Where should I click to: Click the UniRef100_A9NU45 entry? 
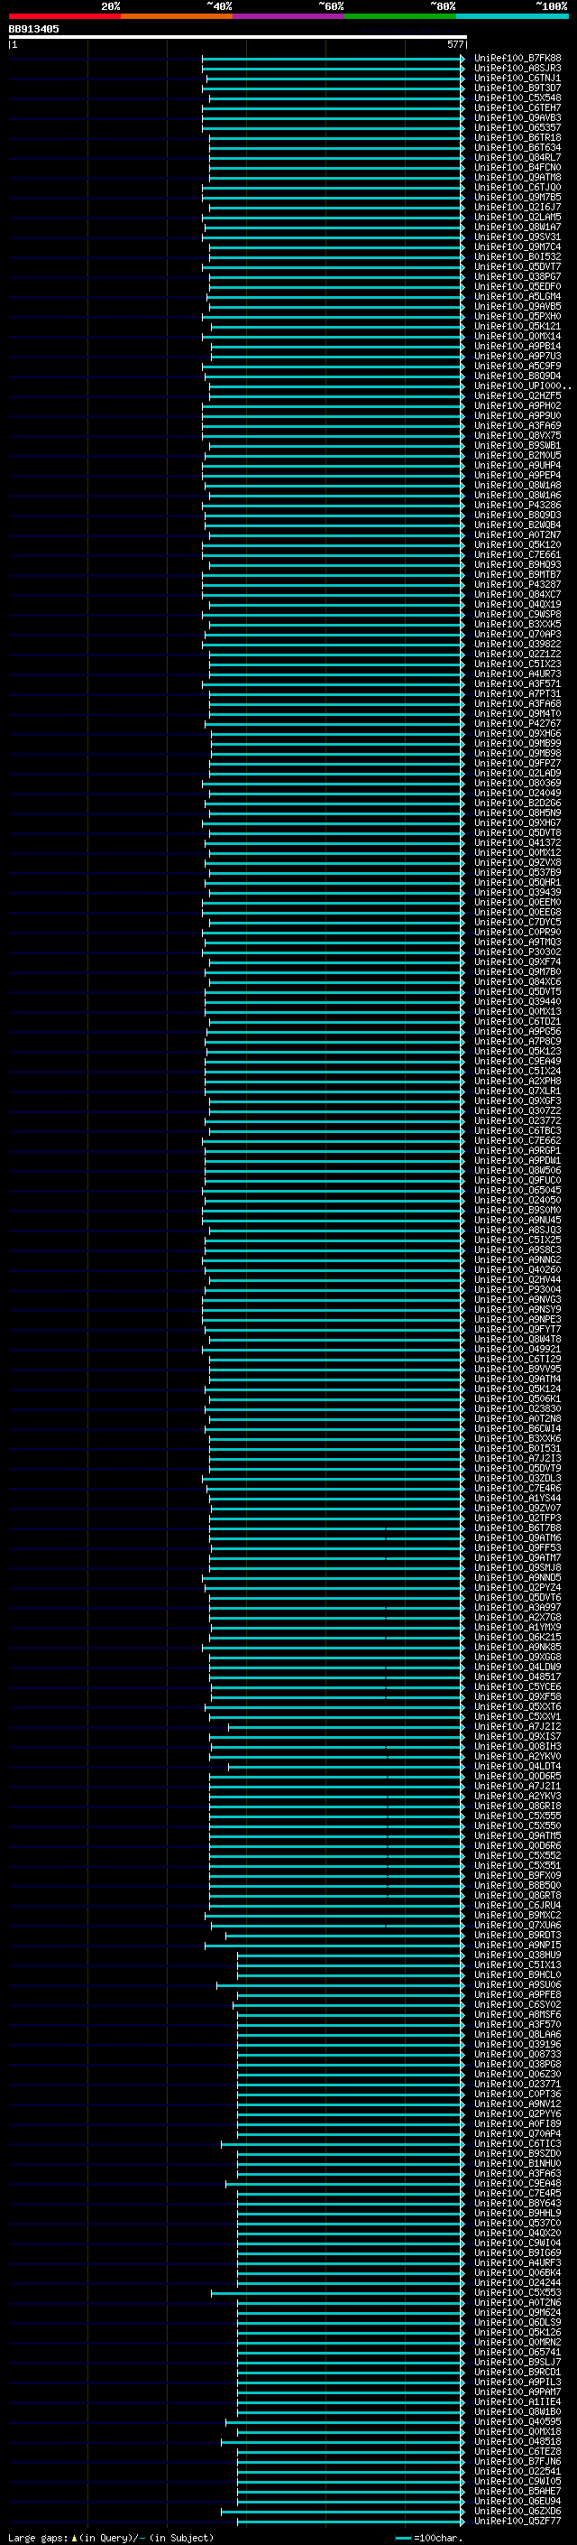pyautogui.click(x=517, y=1219)
